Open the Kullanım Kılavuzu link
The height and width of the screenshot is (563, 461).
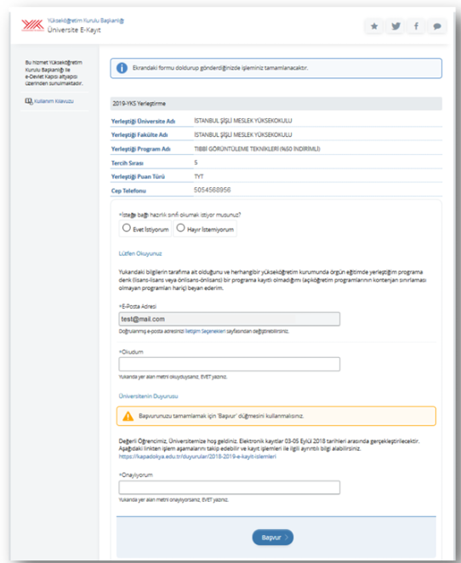pyautogui.click(x=54, y=101)
